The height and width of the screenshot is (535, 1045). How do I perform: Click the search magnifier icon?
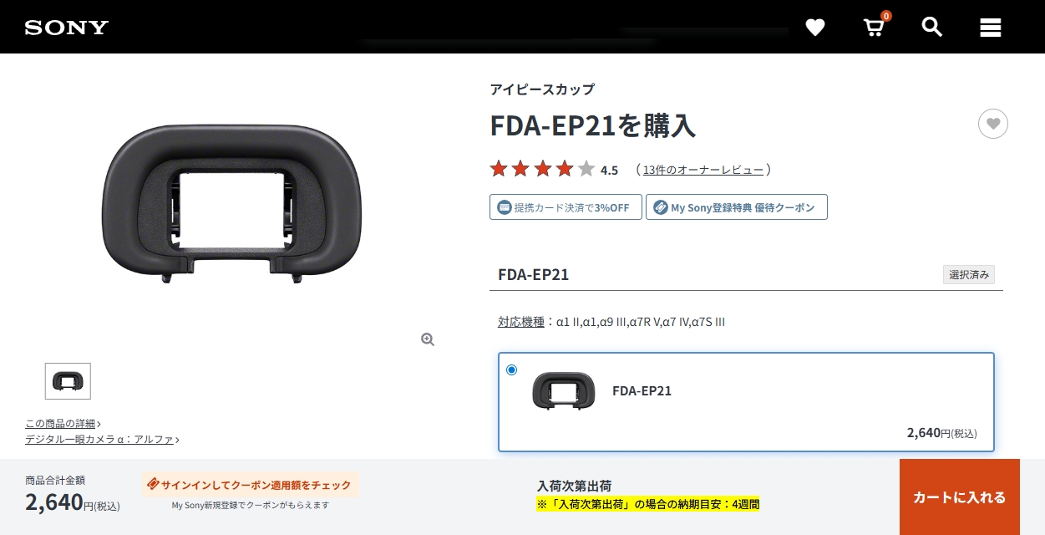[x=932, y=27]
